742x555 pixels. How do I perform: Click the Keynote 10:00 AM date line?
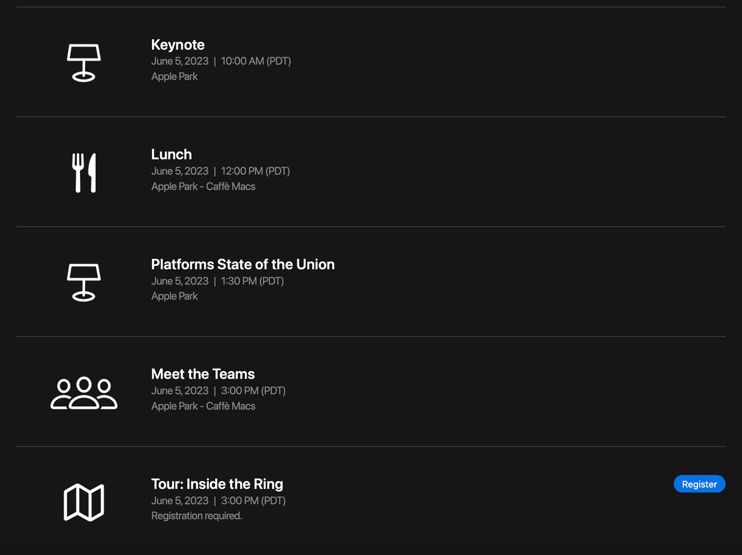pyautogui.click(x=221, y=61)
